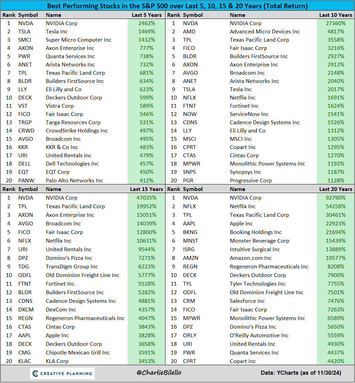Click the 5777% return value
This screenshot has width=355, height=383.
(x=147, y=275)
